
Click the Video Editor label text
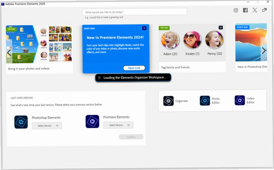[251, 100]
